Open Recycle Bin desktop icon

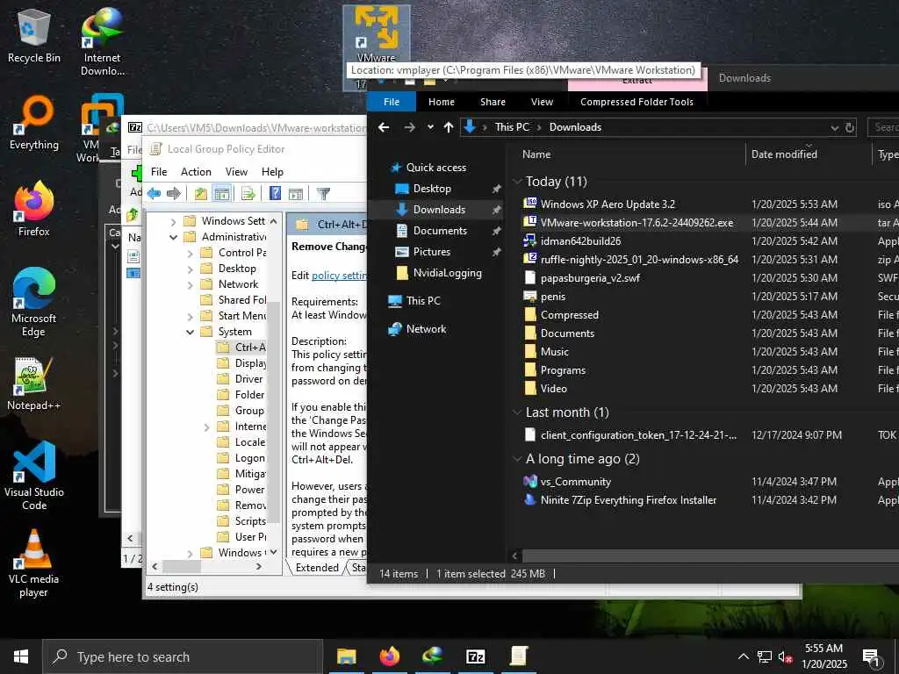(34, 35)
